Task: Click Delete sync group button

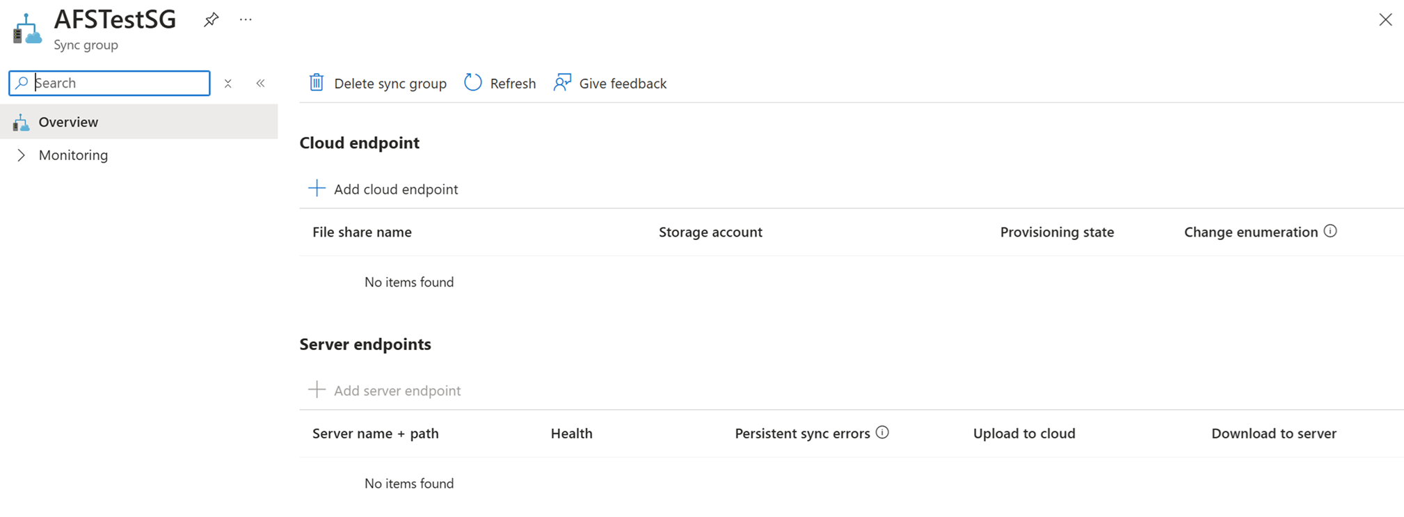Action: (390, 83)
